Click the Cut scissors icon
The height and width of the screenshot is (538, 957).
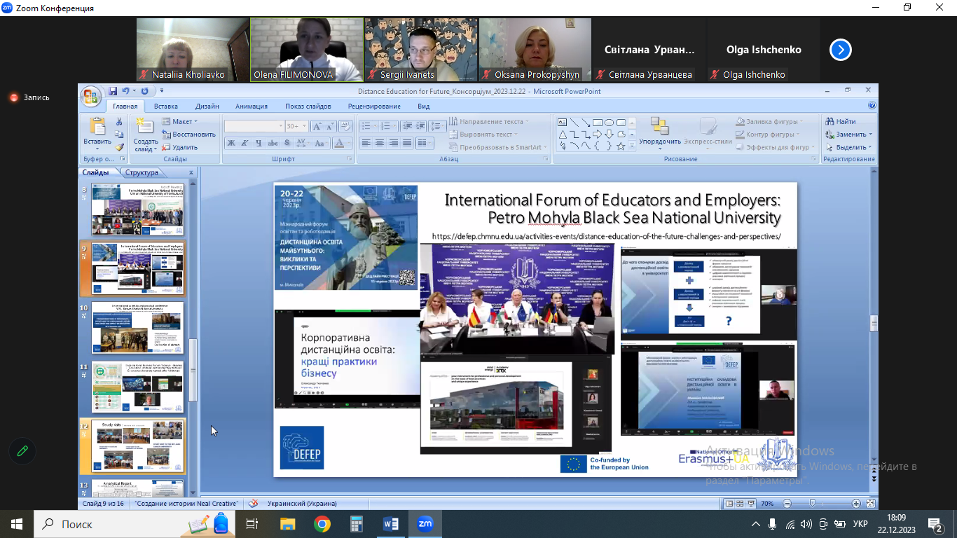[119, 122]
